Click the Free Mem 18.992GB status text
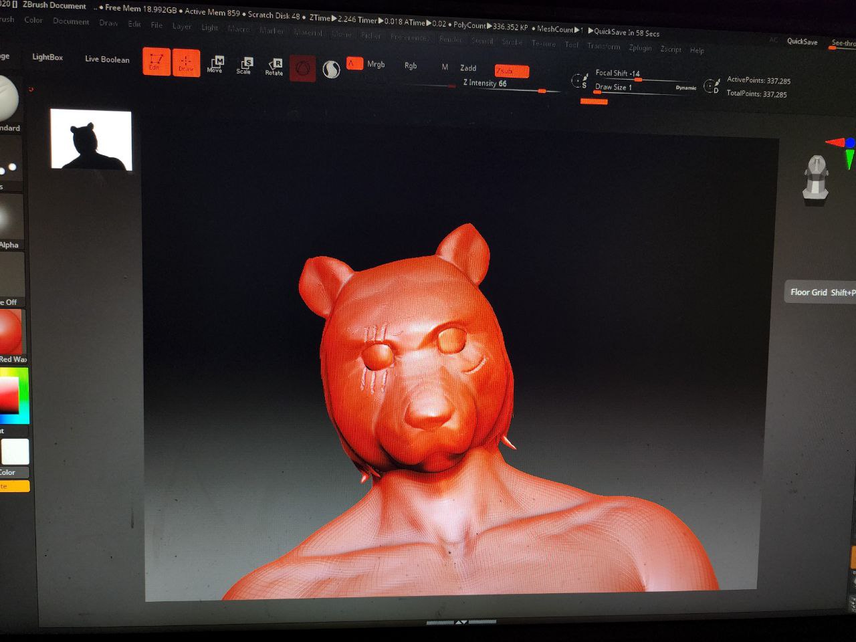The image size is (856, 642). pos(140,9)
